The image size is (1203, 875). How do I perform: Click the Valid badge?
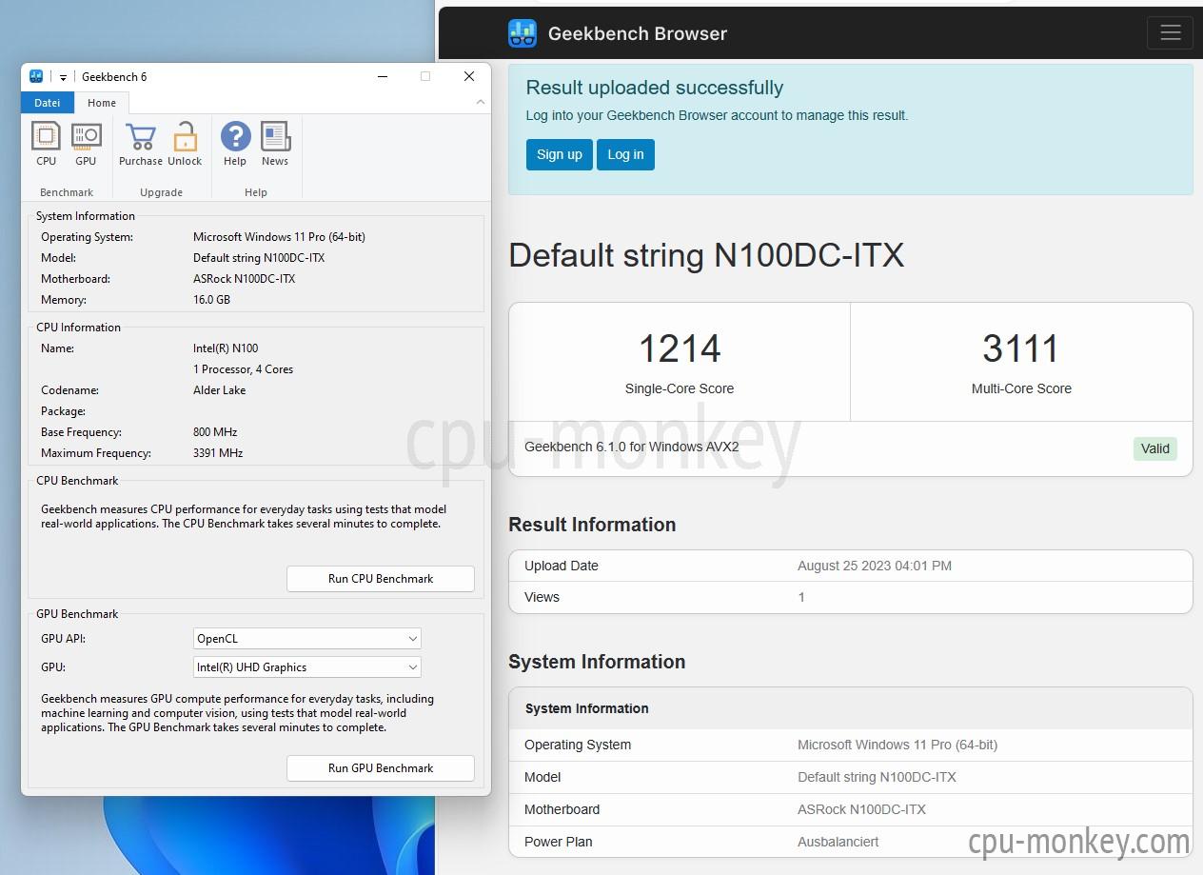[x=1155, y=448]
